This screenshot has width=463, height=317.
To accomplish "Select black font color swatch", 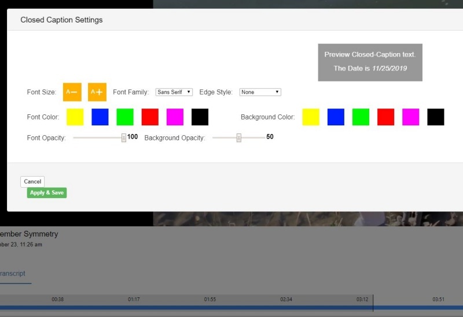I will tap(200, 117).
